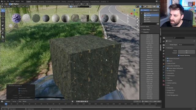Click the viewport pan hand icon
The width and height of the screenshot is (196, 110).
[x=137, y=22]
